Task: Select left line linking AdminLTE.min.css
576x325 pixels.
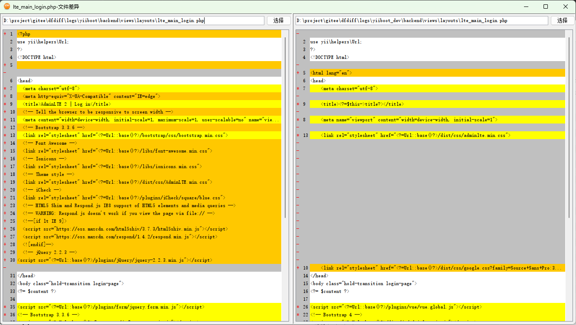Action: pyautogui.click(x=149, y=182)
